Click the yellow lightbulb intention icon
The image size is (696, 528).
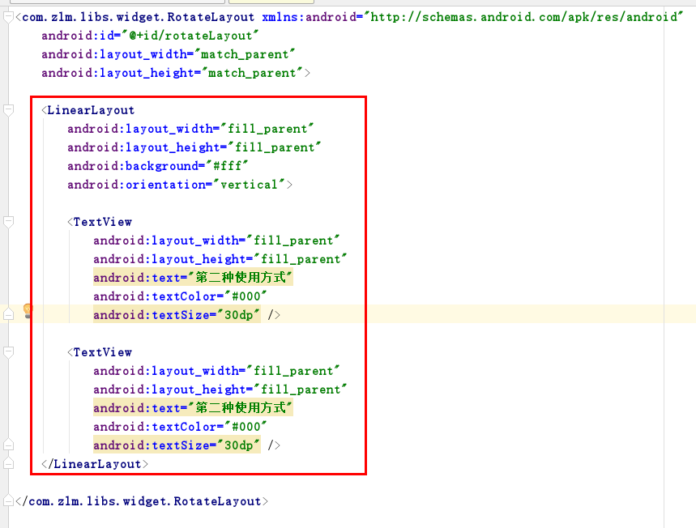click(x=28, y=311)
